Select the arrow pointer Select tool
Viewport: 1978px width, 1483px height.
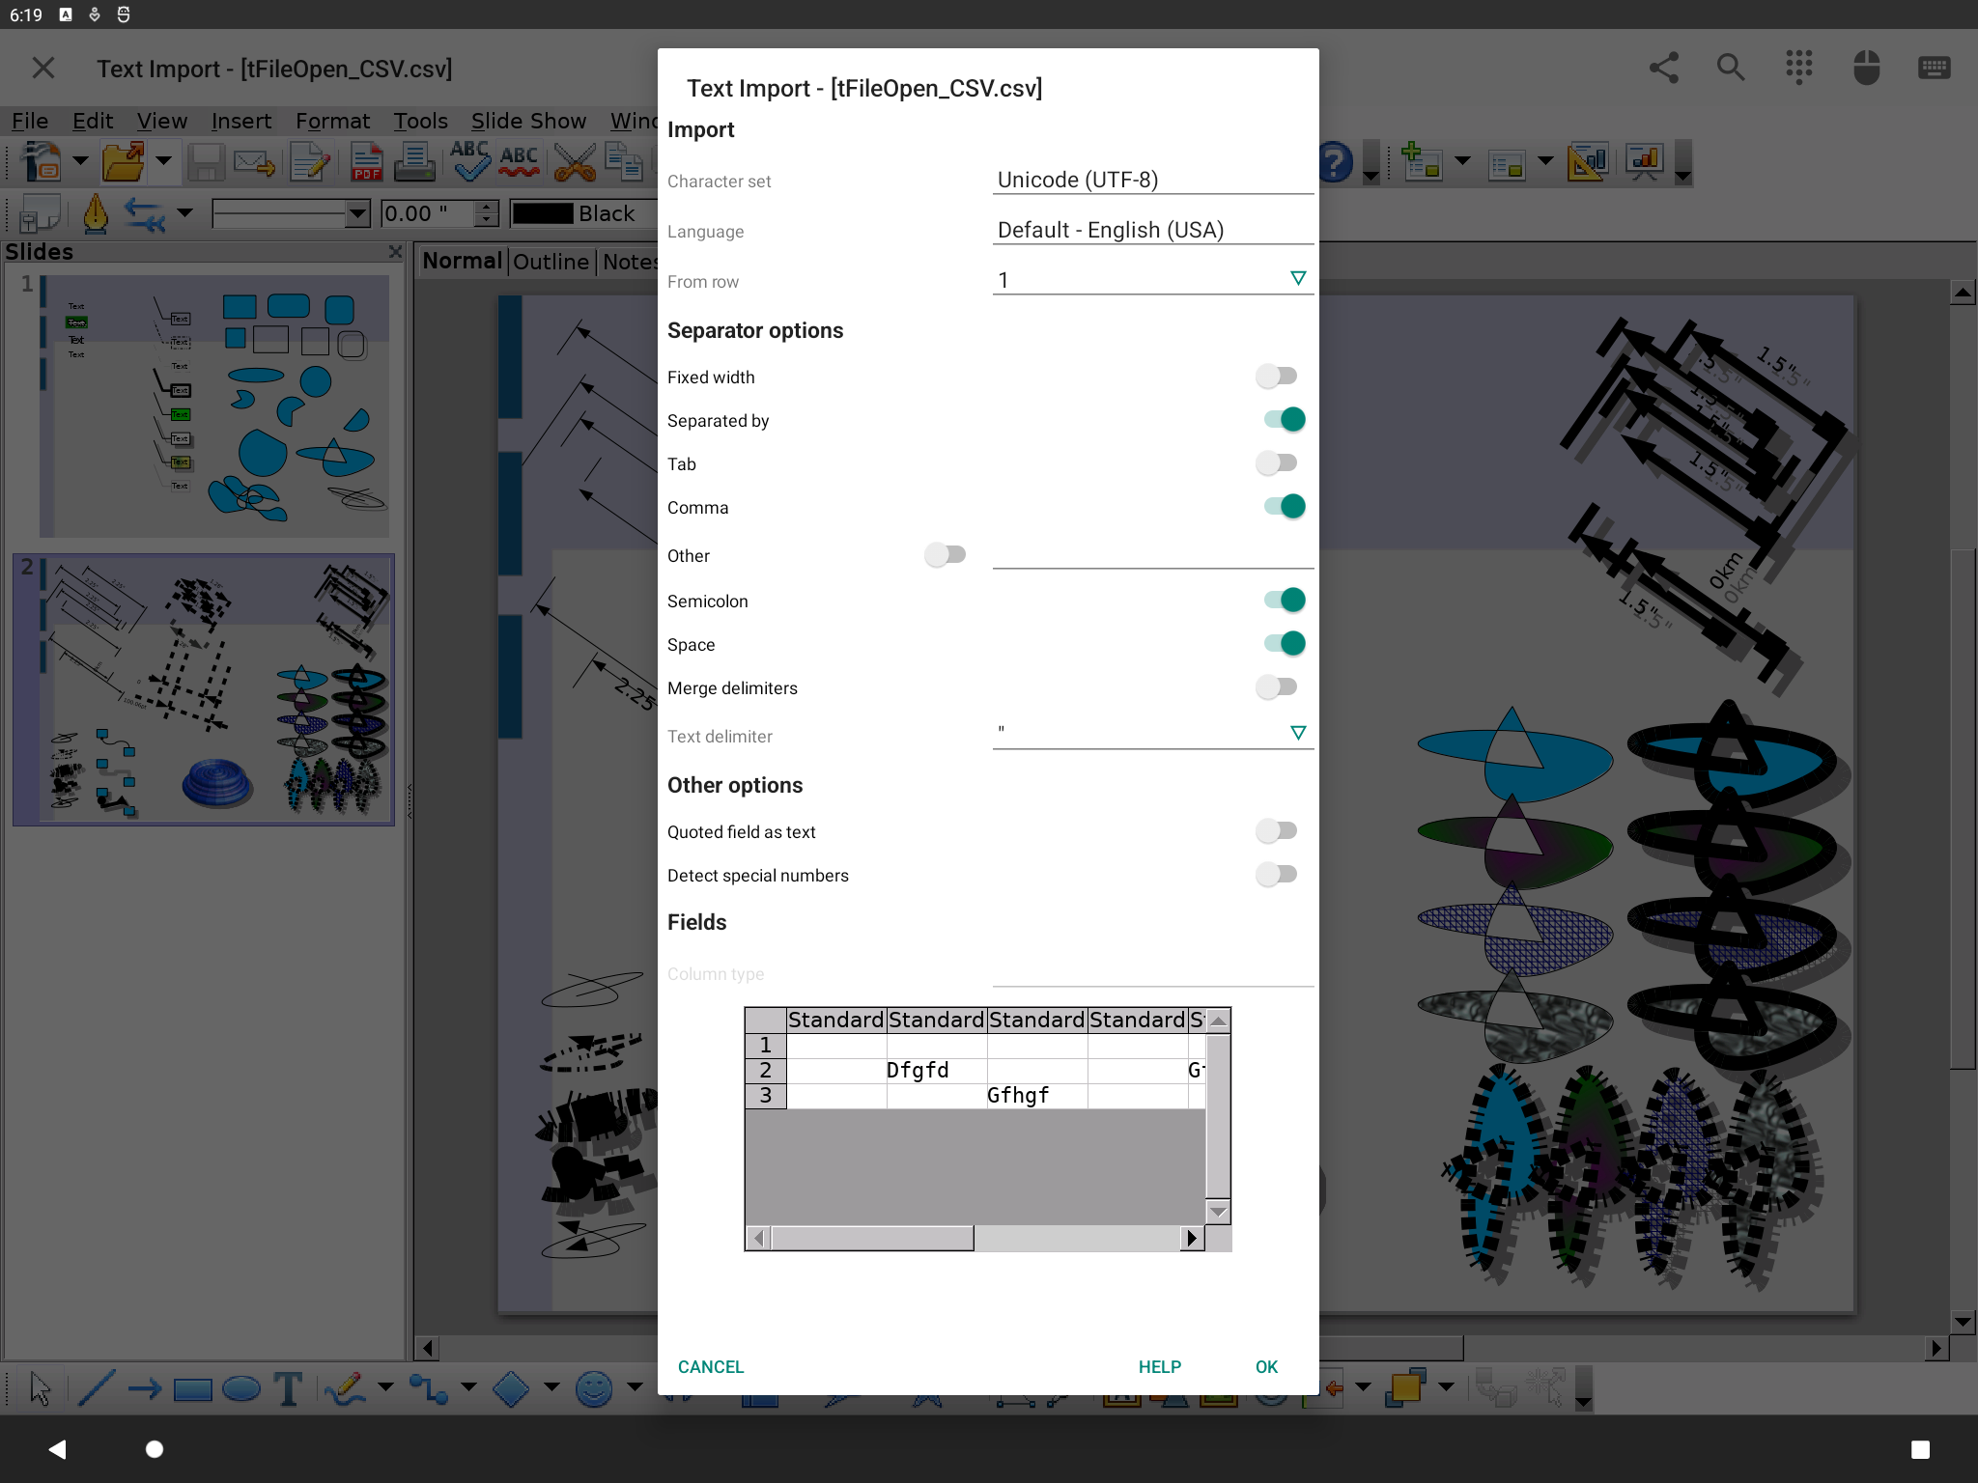[40, 1388]
